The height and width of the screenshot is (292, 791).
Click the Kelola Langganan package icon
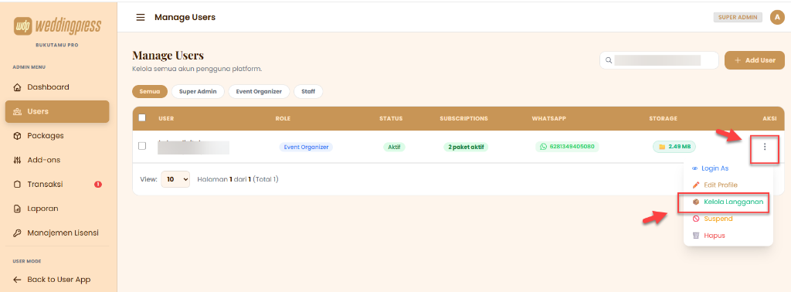coord(696,202)
